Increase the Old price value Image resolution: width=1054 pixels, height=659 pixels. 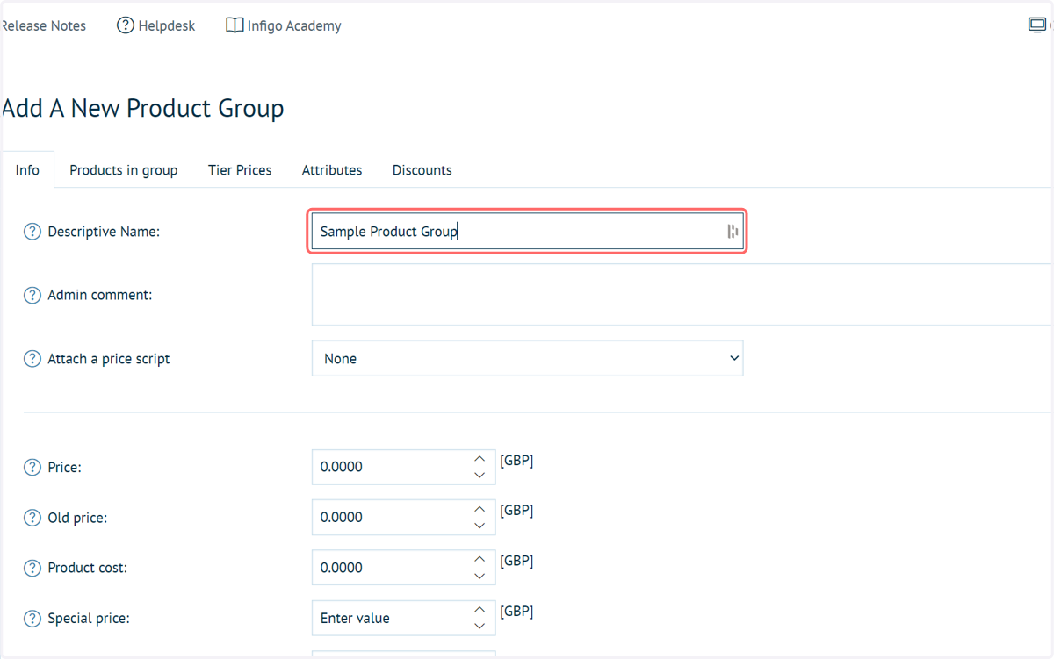pyautogui.click(x=480, y=509)
